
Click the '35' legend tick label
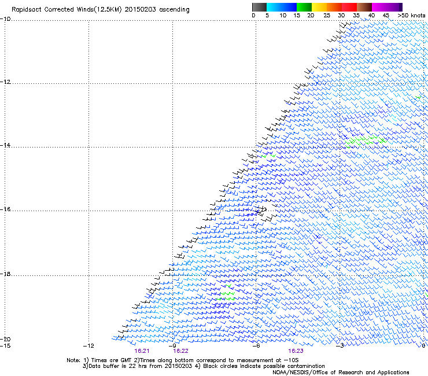click(356, 16)
